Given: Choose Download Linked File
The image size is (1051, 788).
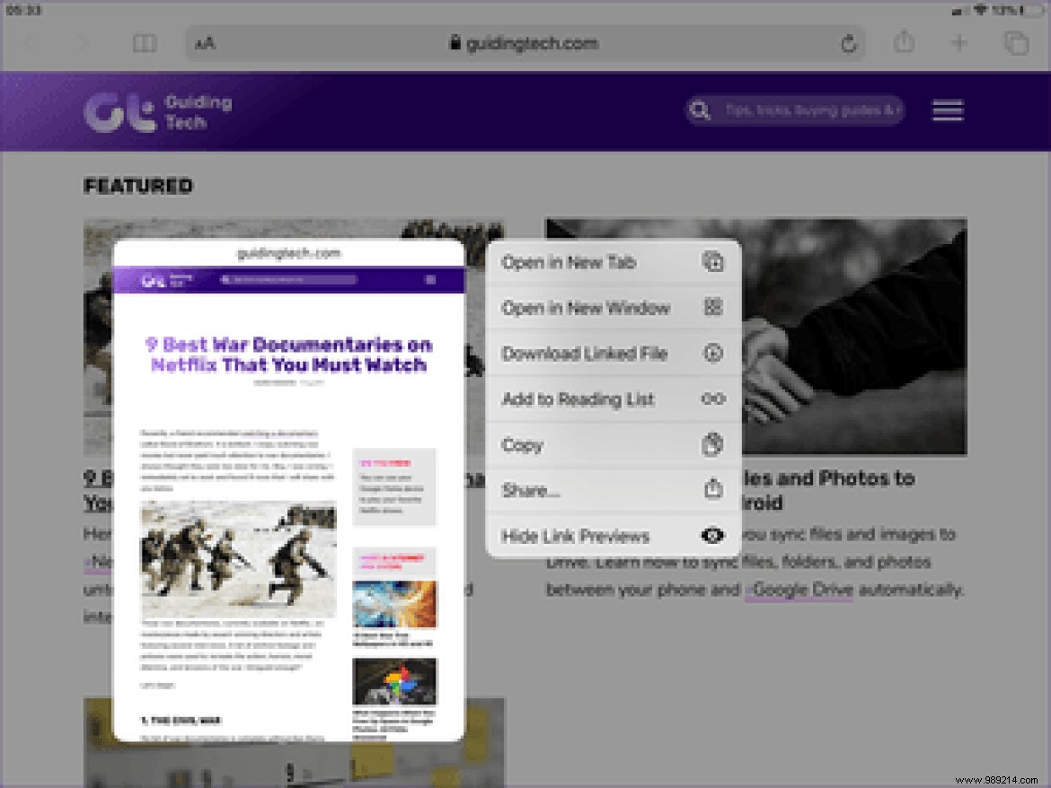Looking at the screenshot, I should (x=584, y=354).
